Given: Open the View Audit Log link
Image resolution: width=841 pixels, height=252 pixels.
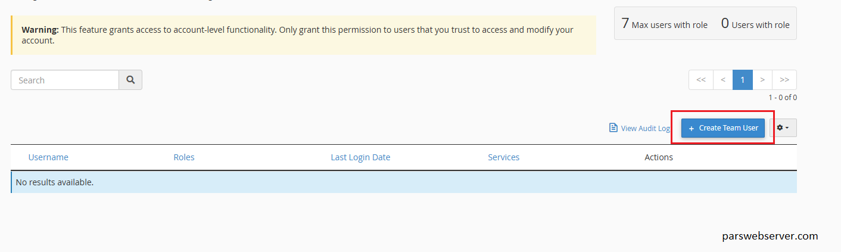Looking at the screenshot, I should 646,128.
